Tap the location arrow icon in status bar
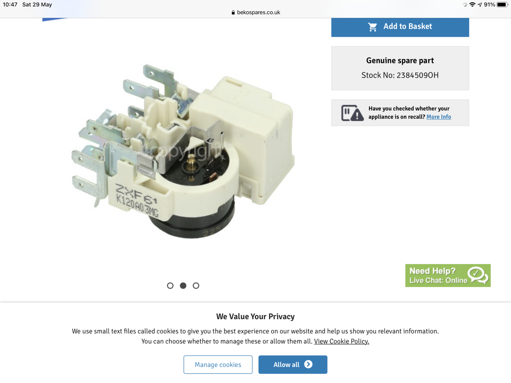The image size is (511, 383). [x=480, y=4]
